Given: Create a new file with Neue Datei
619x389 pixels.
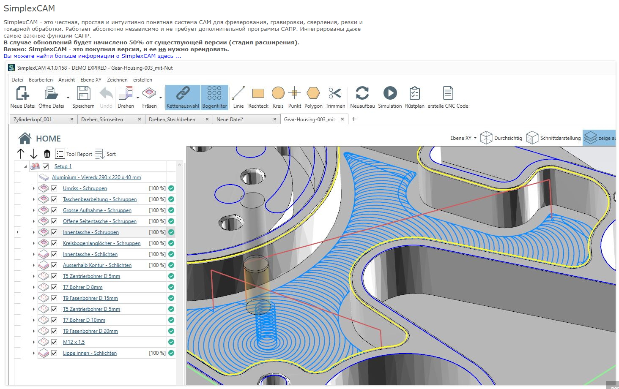Looking at the screenshot, I should pyautogui.click(x=23, y=97).
